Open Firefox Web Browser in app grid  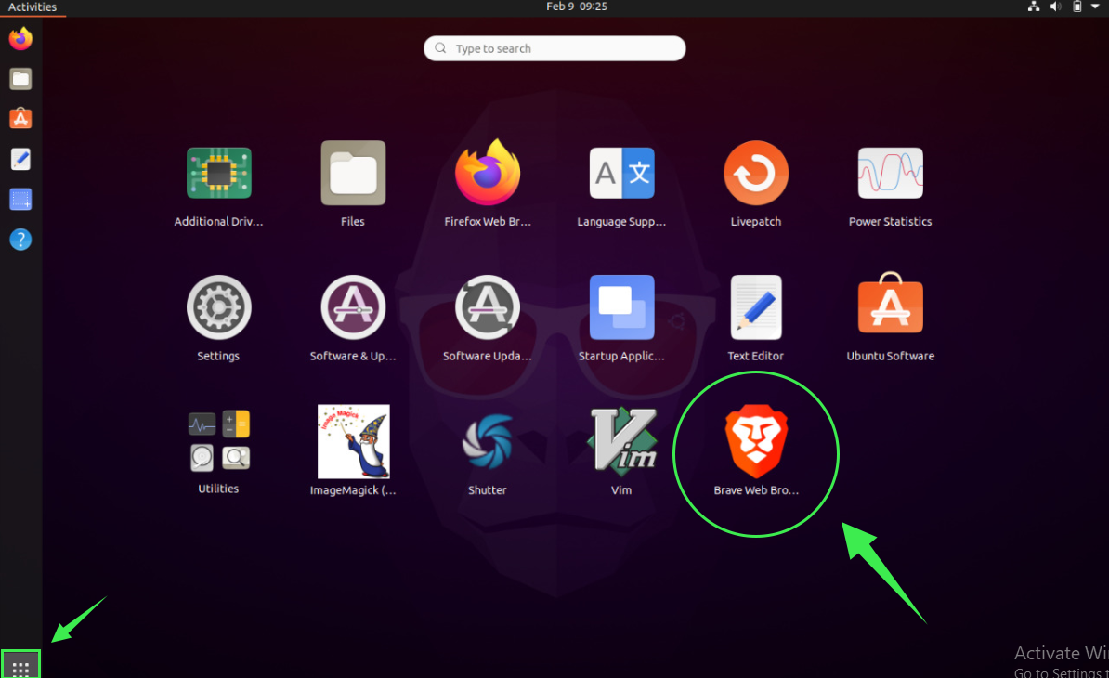click(488, 173)
